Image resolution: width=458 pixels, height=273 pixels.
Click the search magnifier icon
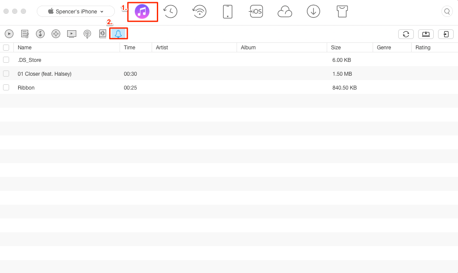pos(447,12)
